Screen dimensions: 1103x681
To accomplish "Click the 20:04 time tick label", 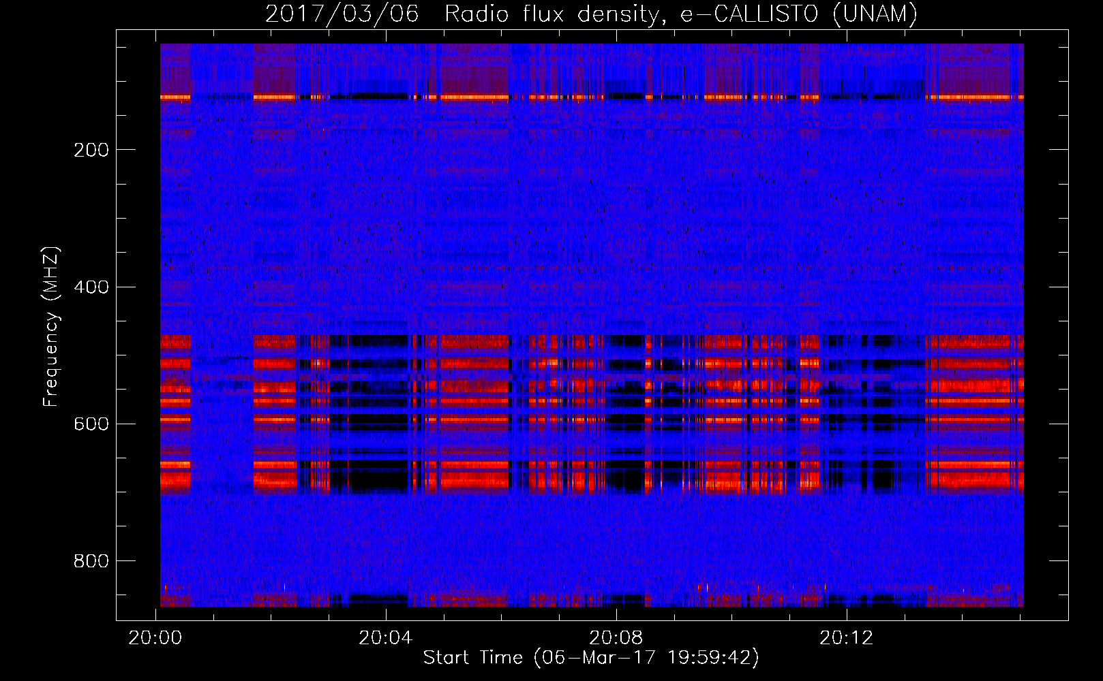I will point(386,638).
